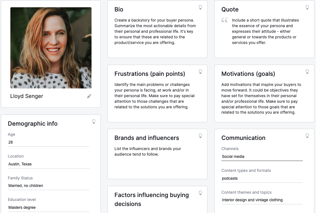Click the lightbulb icon on the Quote card
The image size is (316, 213).
tap(307, 8)
